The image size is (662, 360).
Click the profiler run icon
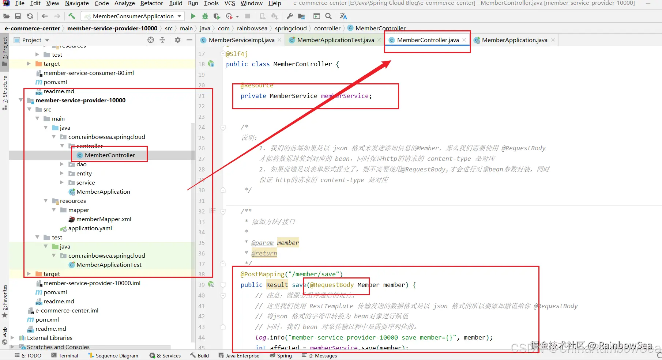[x=229, y=16]
